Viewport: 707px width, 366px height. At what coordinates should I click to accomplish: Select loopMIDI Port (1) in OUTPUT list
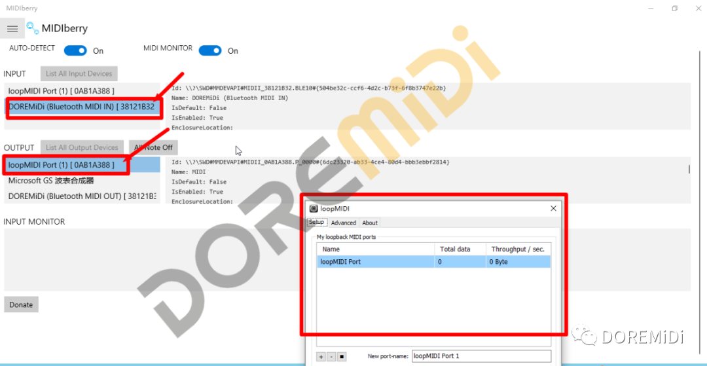[x=82, y=165]
